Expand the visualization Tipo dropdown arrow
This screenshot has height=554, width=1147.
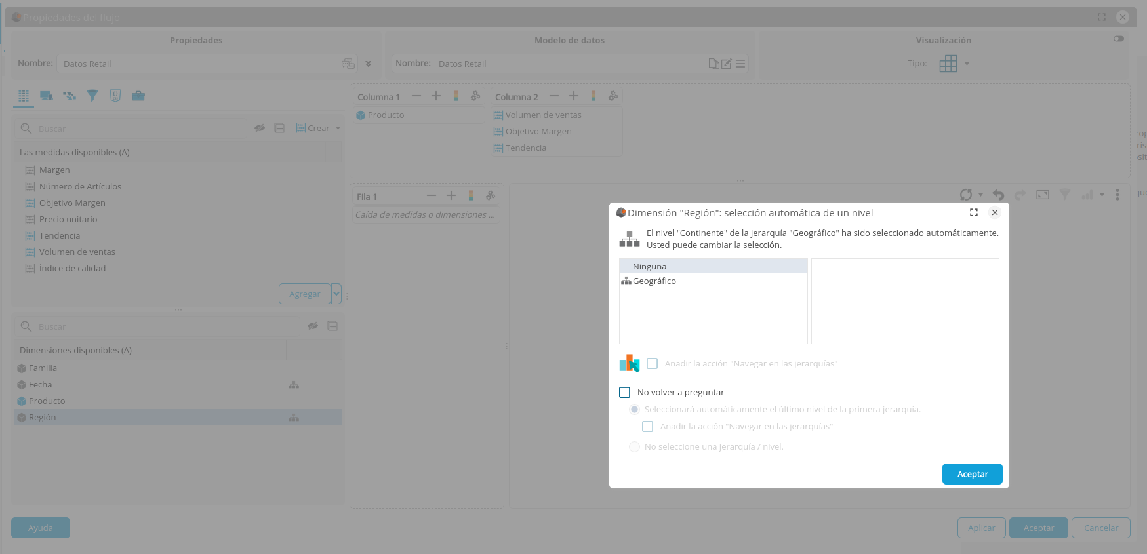pyautogui.click(x=967, y=64)
